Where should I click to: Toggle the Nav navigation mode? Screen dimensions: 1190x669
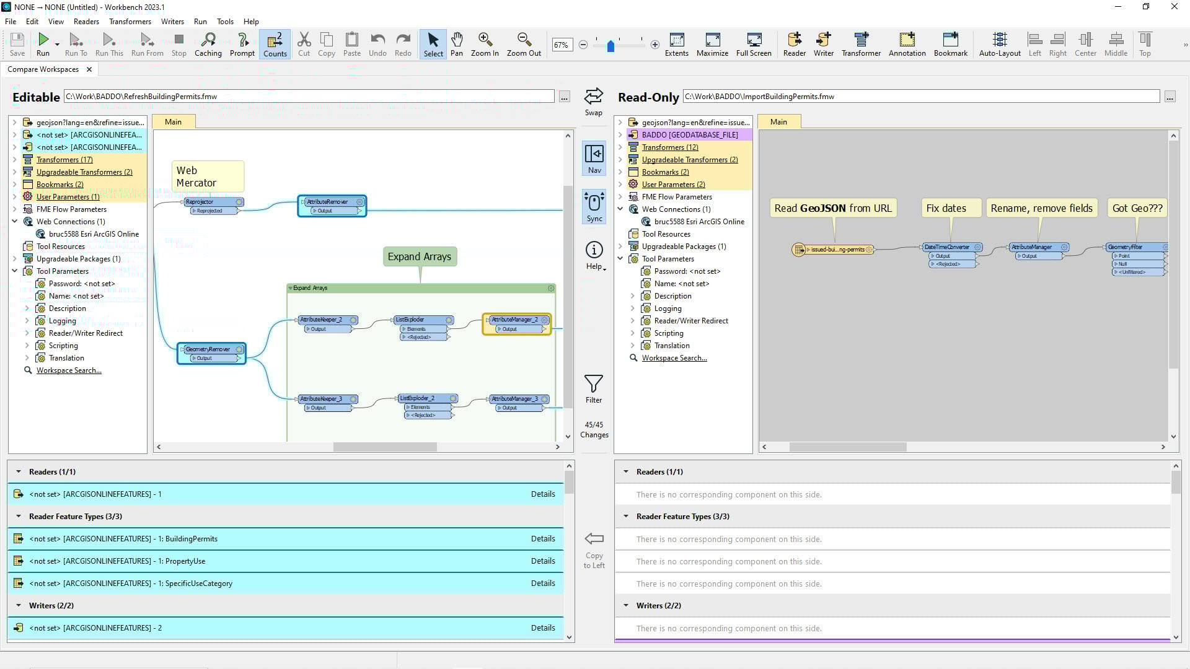tap(594, 154)
